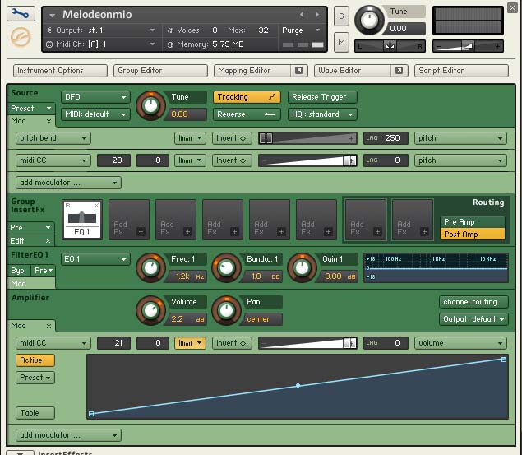Click the Freq. 1 knob
The image size is (522, 455).
click(x=150, y=267)
